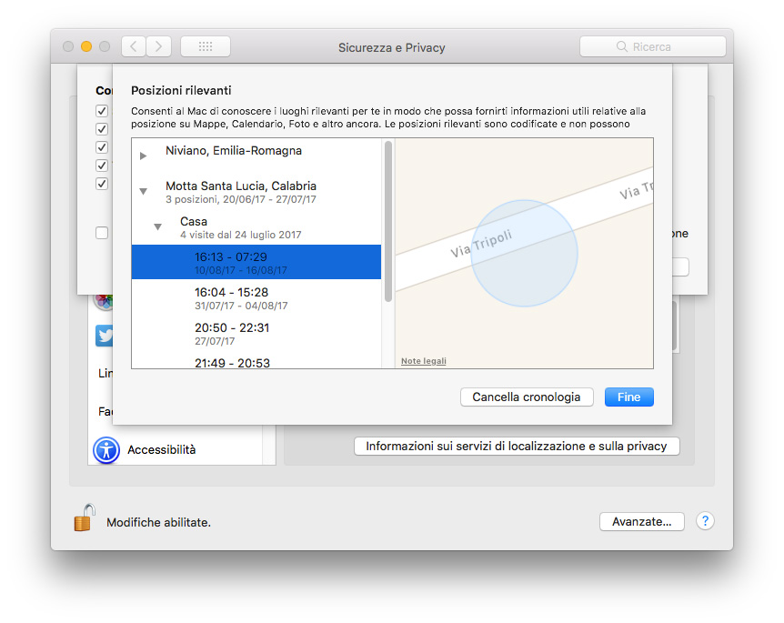The image size is (784, 623).
Task: Collapse the Casa disclosure triangle
Action: [x=158, y=227]
